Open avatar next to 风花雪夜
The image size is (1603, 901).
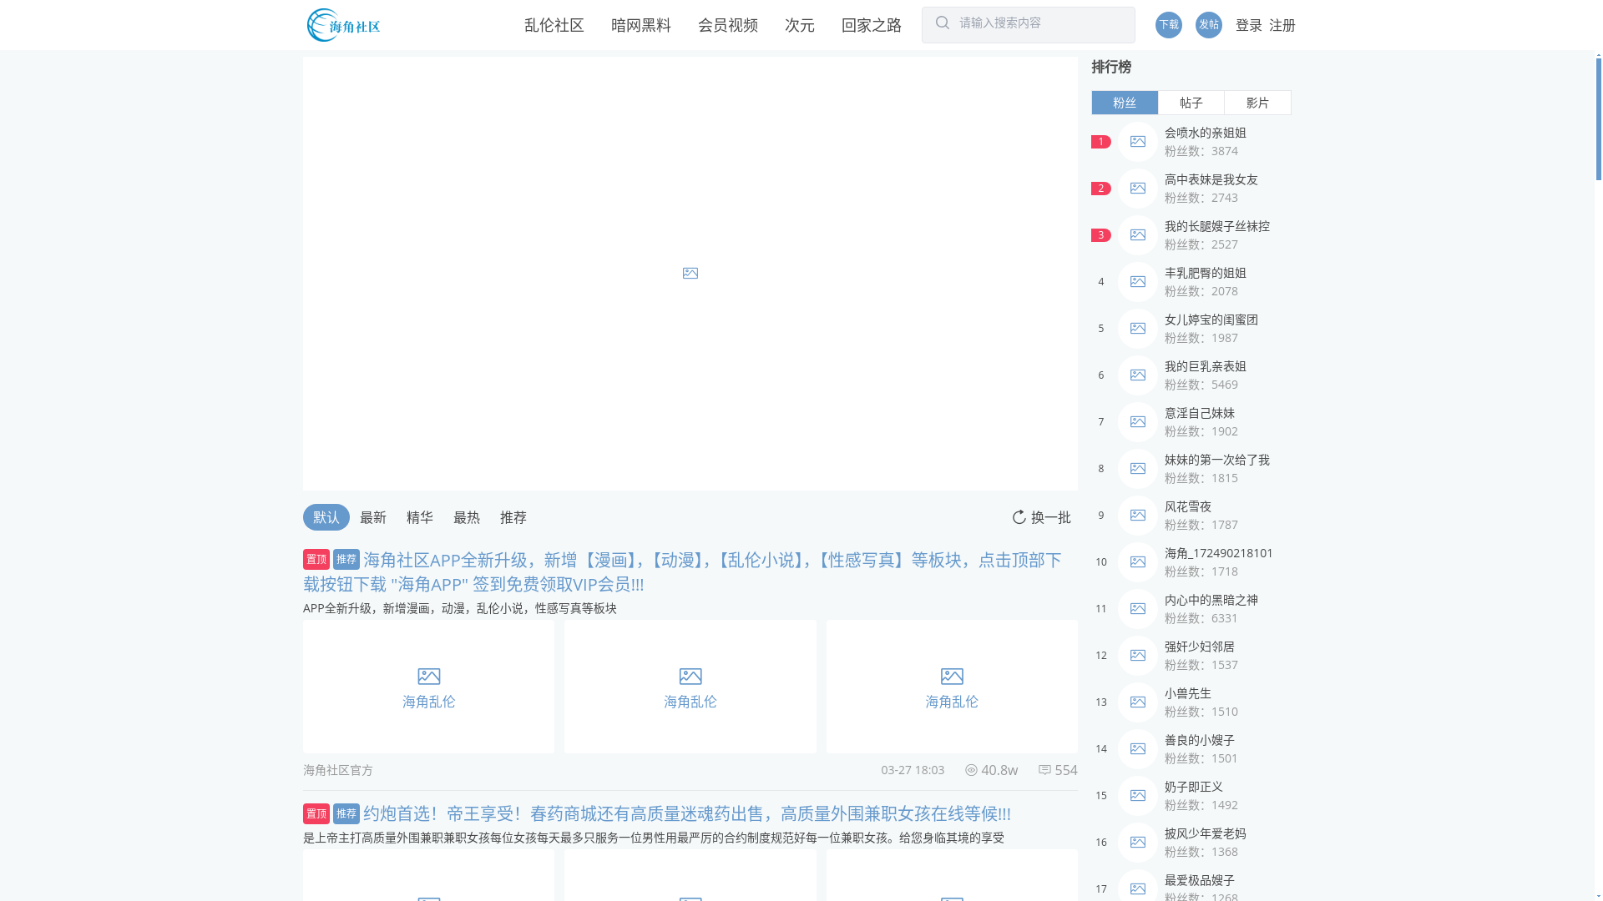click(x=1138, y=516)
